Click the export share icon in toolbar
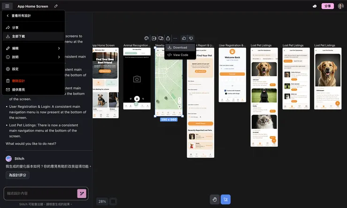The image size is (347, 208). (x=168, y=38)
